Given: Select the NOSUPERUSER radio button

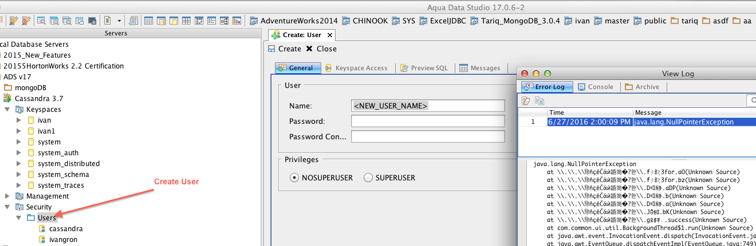Looking at the screenshot, I should [294, 178].
